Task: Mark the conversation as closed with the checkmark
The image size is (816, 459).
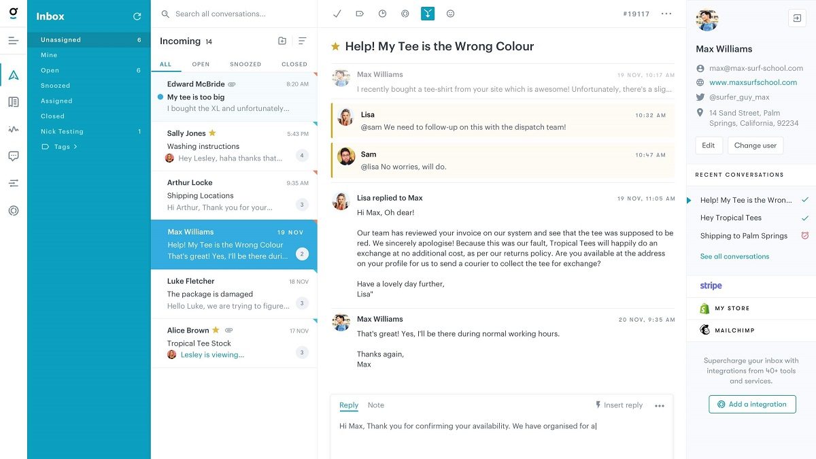Action: 337,13
